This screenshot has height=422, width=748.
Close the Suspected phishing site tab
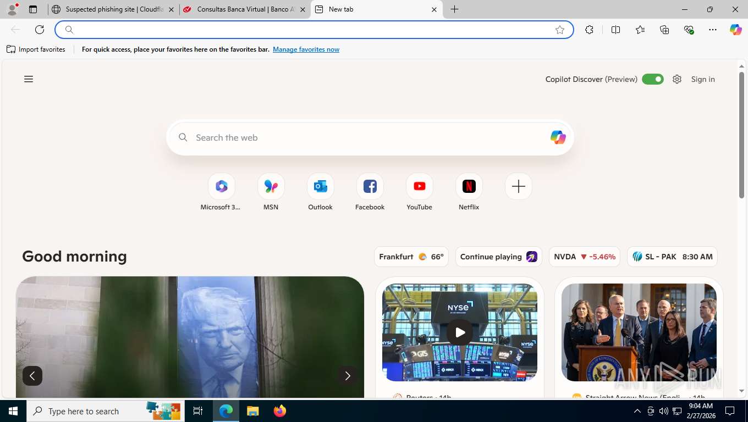coord(171,9)
